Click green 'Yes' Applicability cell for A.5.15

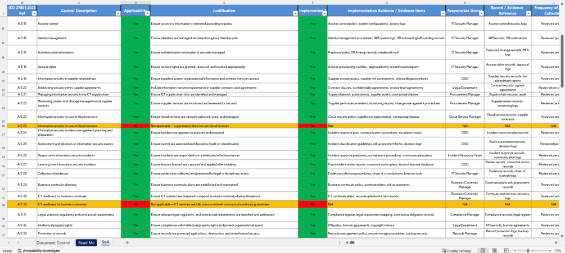tap(135, 24)
